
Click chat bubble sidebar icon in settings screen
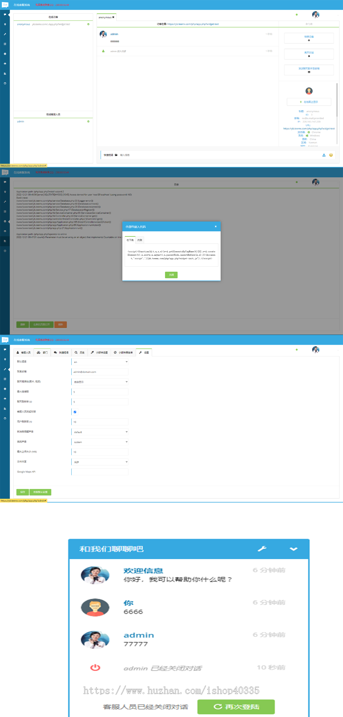coord(5,350)
